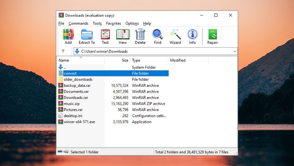
Task: Select the Downloads.rar file name
Action: [76, 97]
